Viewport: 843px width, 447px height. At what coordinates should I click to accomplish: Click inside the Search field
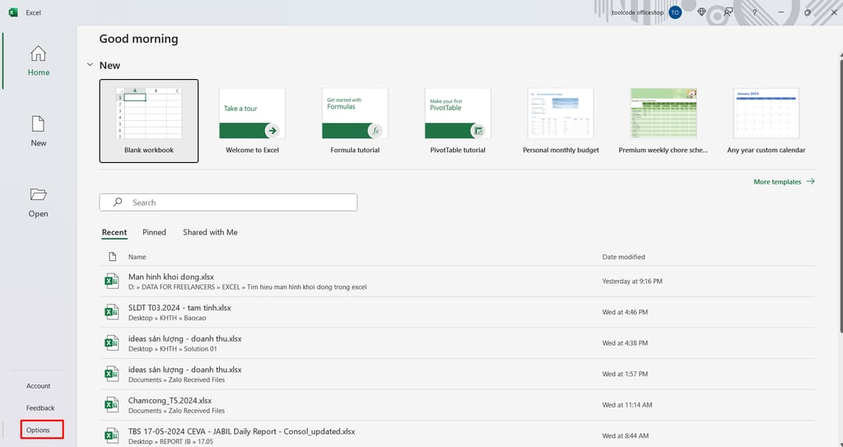(229, 203)
